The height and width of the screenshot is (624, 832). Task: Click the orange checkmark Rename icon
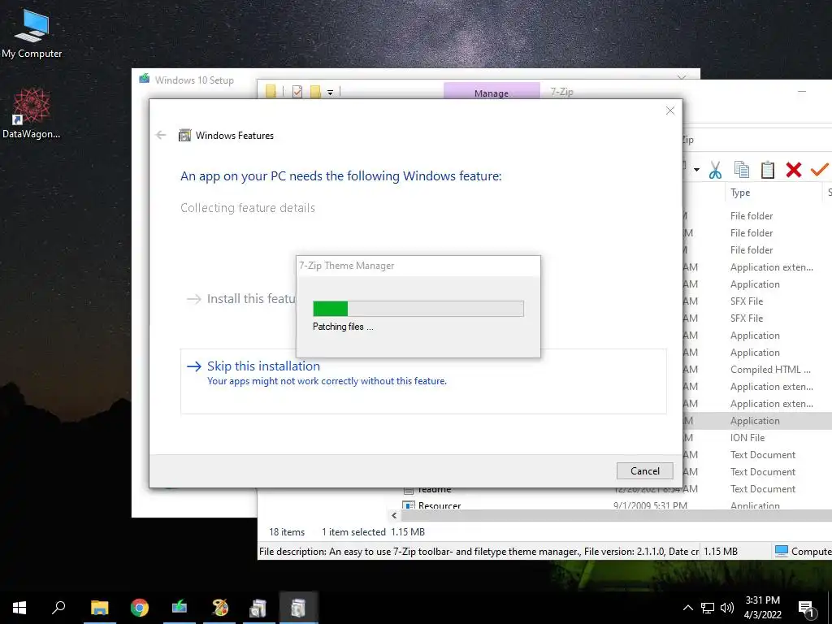[819, 170]
